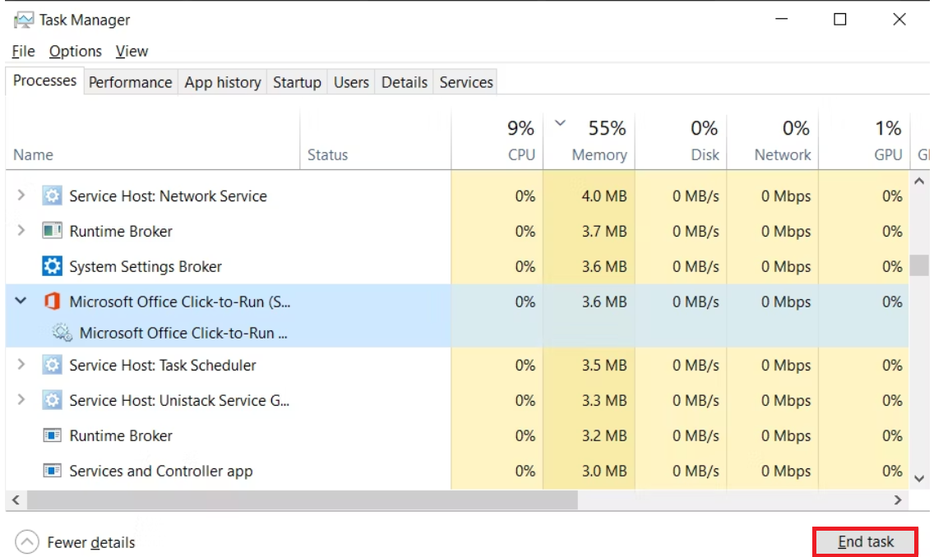Image resolution: width=943 pixels, height=557 pixels.
Task: Click the 3.2 MB memory cell
Action: point(589,435)
